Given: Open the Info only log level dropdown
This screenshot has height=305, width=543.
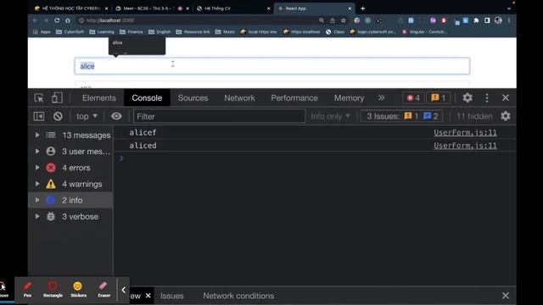Looking at the screenshot, I should 330,116.
